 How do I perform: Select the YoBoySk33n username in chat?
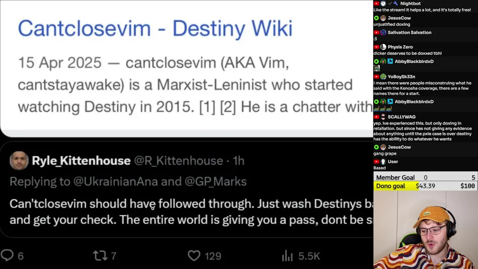point(401,77)
